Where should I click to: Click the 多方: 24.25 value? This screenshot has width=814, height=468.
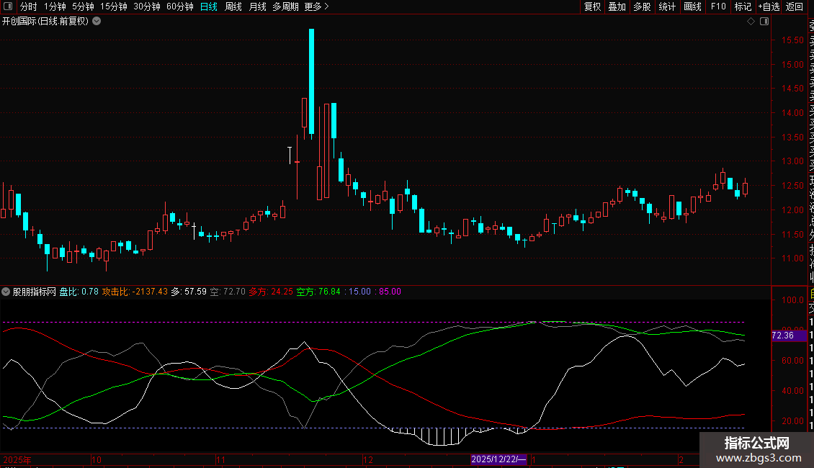(x=271, y=292)
